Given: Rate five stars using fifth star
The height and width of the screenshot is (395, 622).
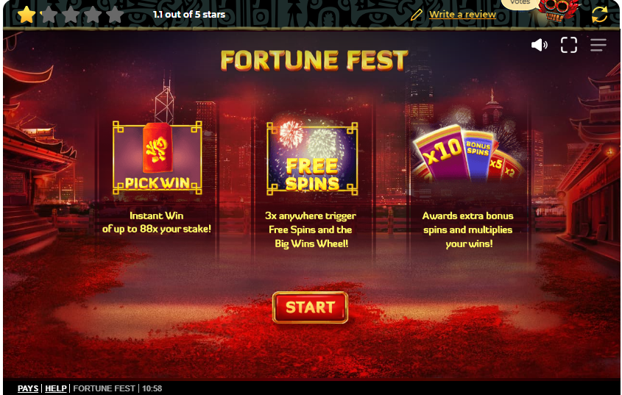Looking at the screenshot, I should pyautogui.click(x=115, y=15).
